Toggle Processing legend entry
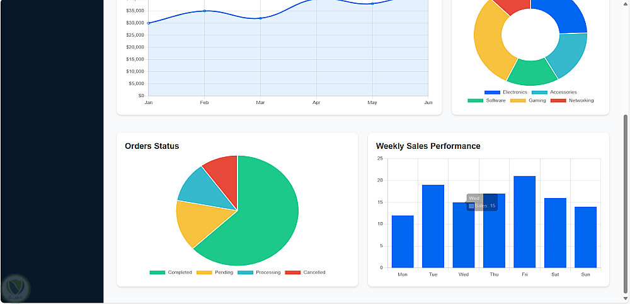Viewport: 630px width, 304px height. (259, 272)
